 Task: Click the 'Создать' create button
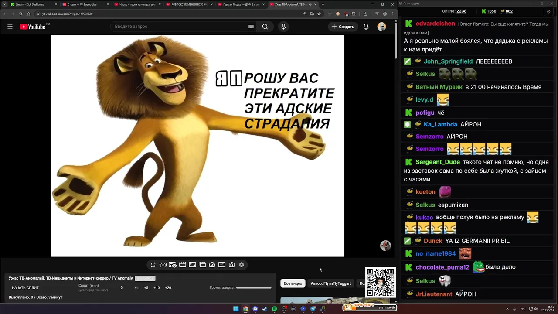point(343,27)
